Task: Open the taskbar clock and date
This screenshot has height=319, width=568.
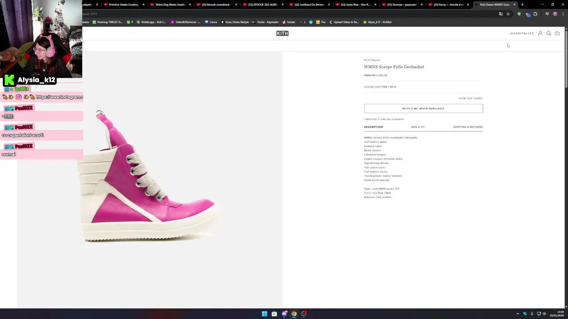Action: point(556,314)
